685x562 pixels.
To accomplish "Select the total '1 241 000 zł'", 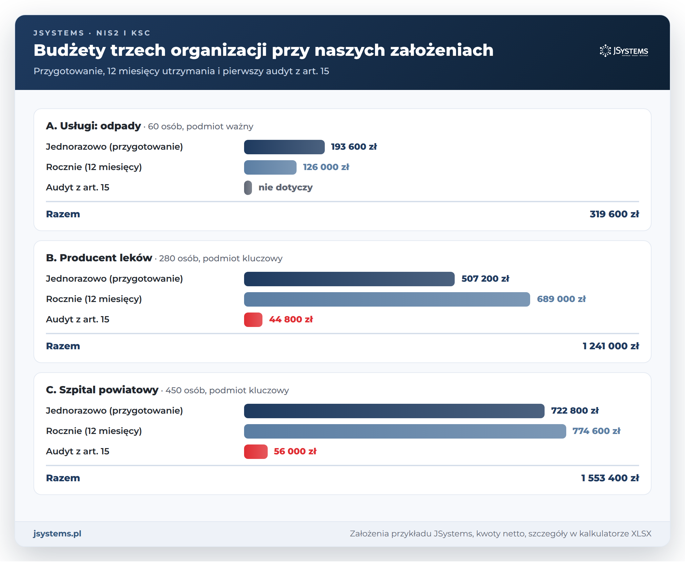I will coord(611,346).
